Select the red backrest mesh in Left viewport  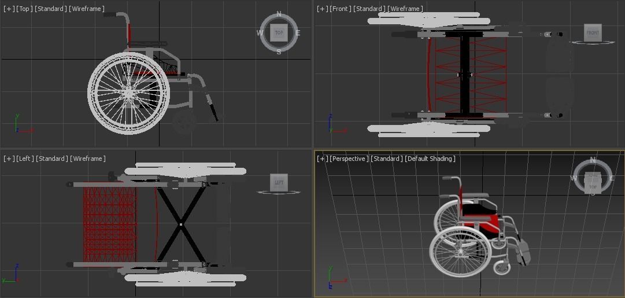coord(109,224)
